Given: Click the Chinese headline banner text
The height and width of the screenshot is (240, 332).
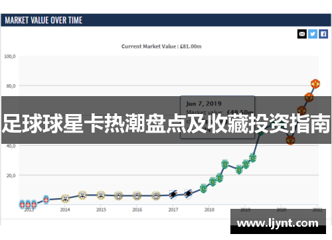Looking at the screenshot, I should pyautogui.click(x=166, y=123).
